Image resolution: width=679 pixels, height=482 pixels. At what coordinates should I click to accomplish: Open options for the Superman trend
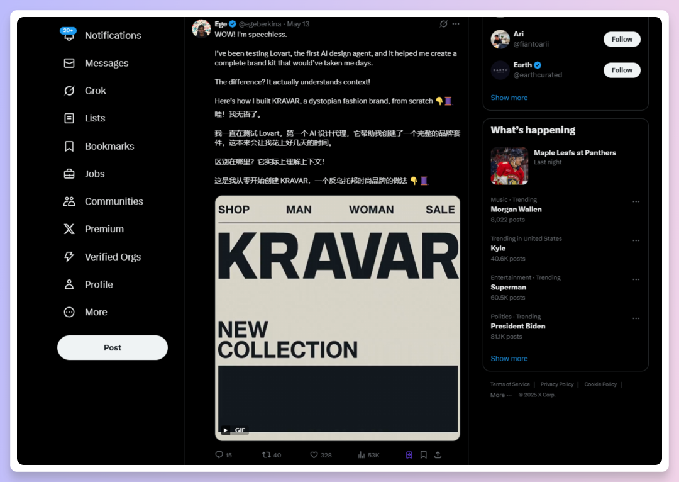click(x=636, y=279)
